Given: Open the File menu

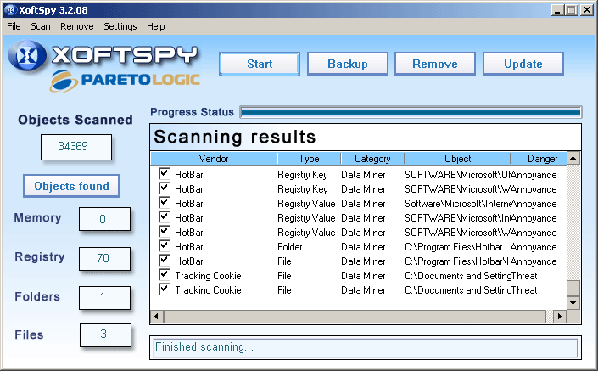Looking at the screenshot, I should point(14,26).
